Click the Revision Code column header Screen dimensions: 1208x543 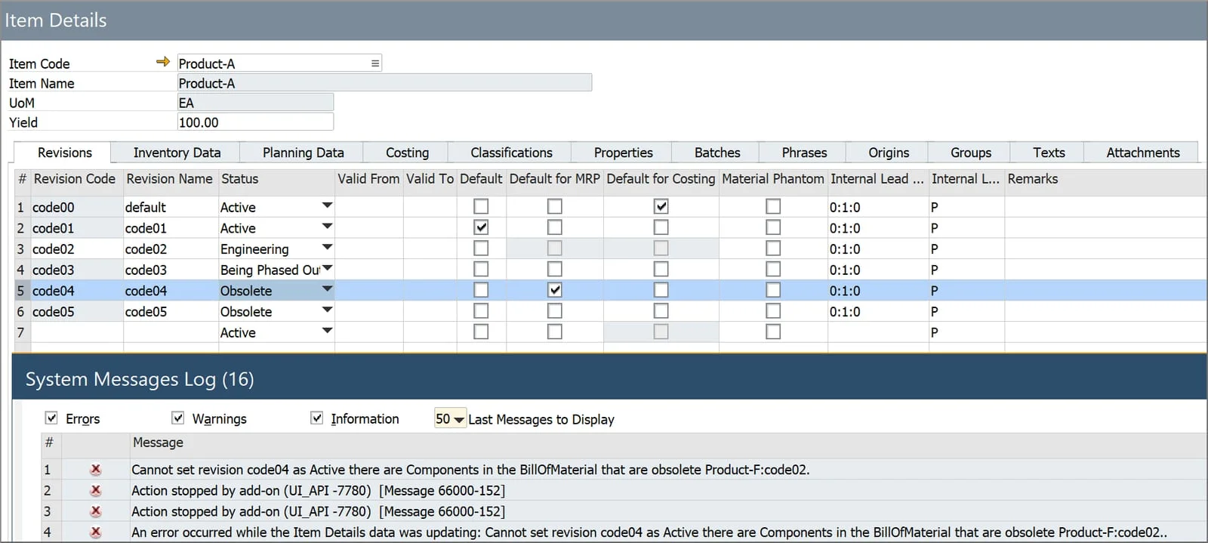coord(75,179)
